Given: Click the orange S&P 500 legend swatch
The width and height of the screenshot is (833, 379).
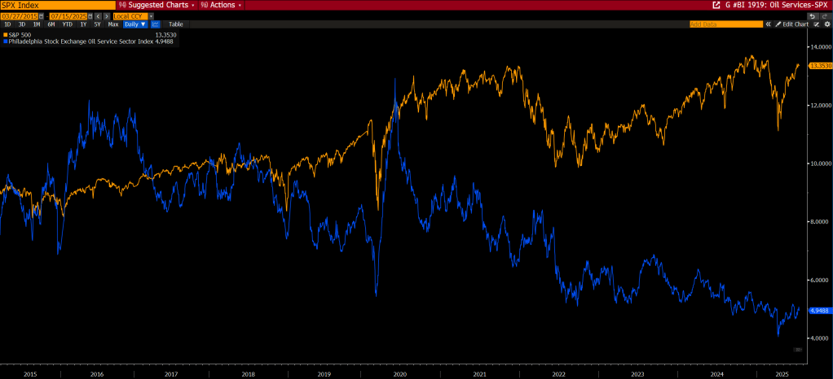Looking at the screenshot, I should coord(6,34).
